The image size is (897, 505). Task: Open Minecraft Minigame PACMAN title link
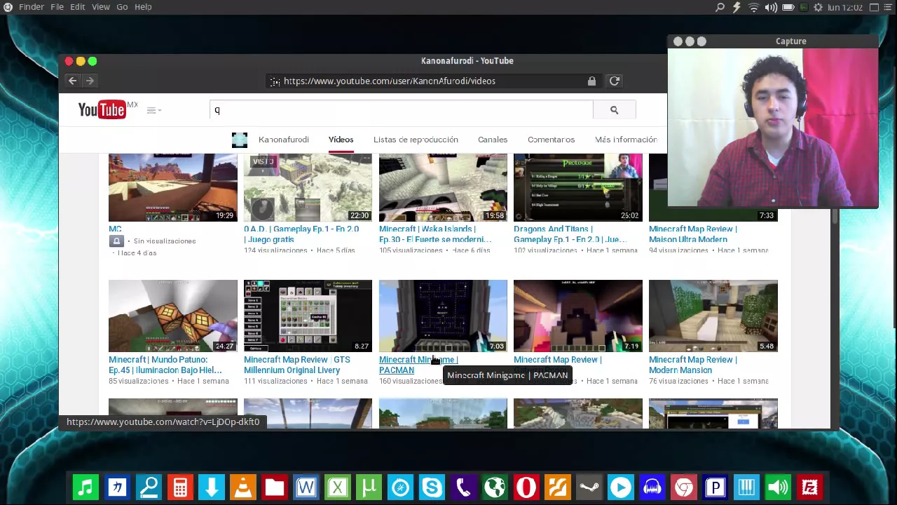(418, 365)
